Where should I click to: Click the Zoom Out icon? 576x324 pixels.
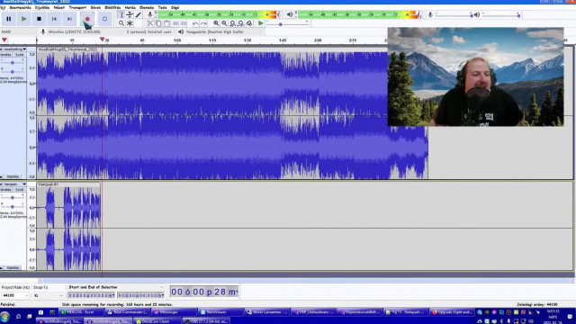(x=224, y=23)
